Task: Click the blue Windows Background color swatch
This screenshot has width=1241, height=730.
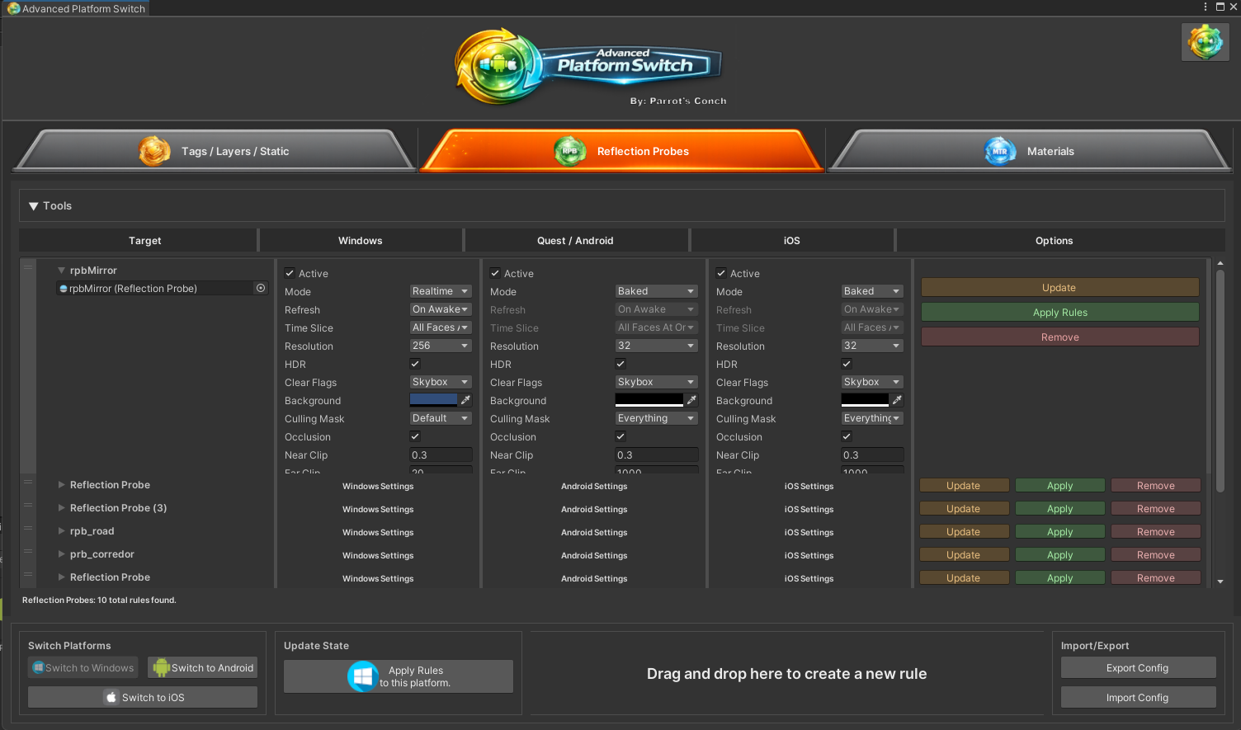Action: click(x=433, y=400)
